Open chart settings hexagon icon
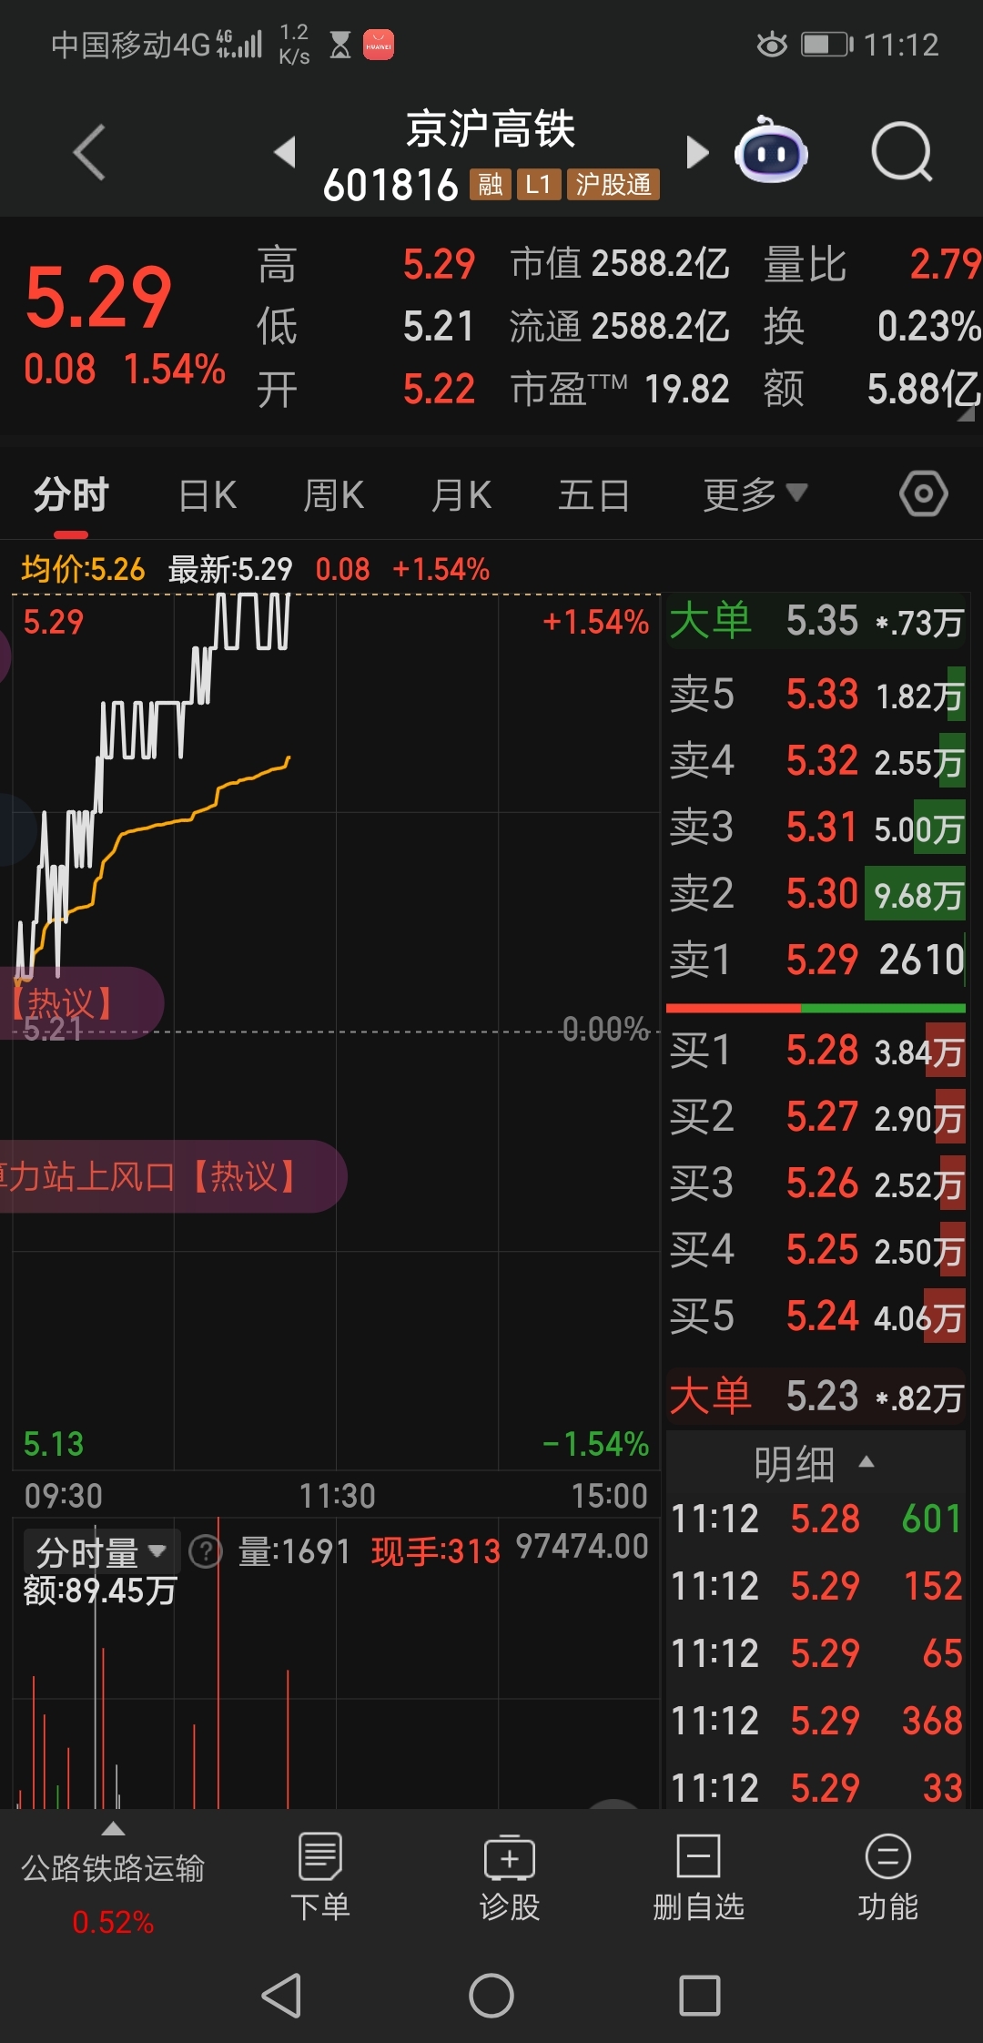This screenshot has height=2043, width=983. point(924,494)
